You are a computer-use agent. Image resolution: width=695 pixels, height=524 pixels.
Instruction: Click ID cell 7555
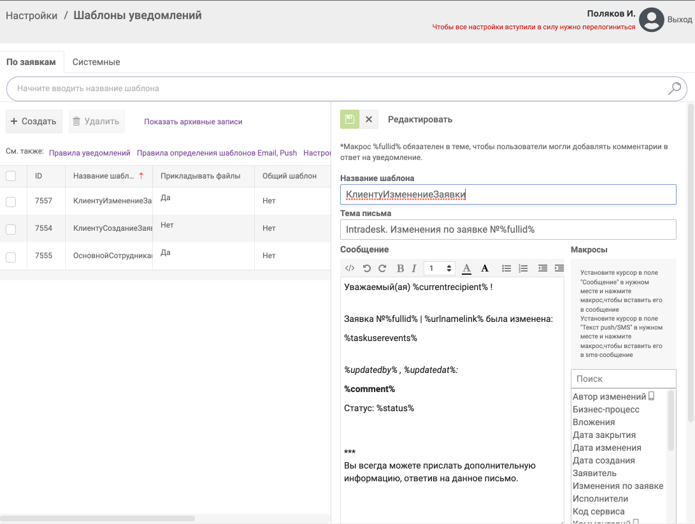(43, 256)
